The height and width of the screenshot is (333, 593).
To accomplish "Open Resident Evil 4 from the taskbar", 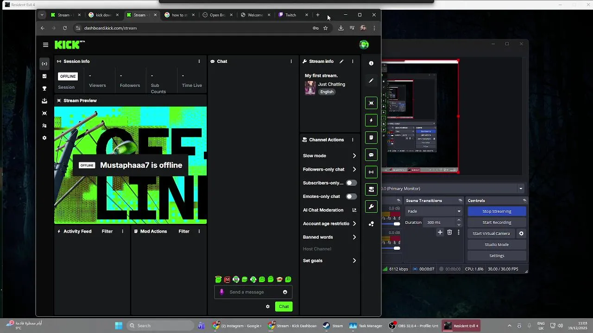I will coord(461,326).
